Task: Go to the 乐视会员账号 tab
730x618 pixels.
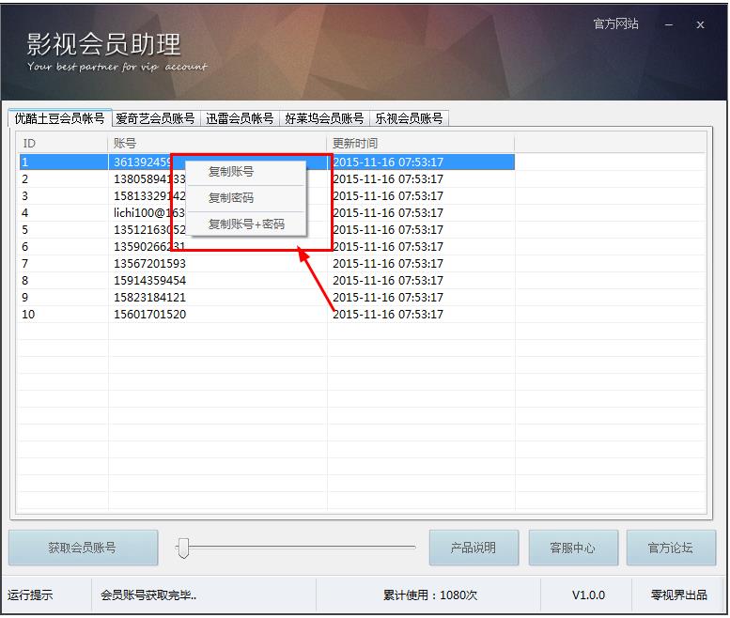Action: pos(409,118)
